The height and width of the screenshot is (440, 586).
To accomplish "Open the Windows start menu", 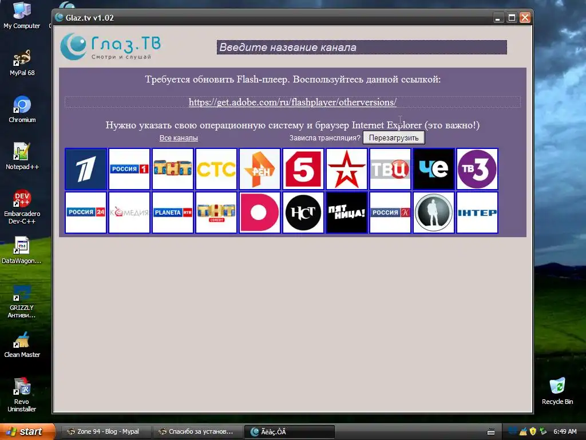I will (27, 431).
